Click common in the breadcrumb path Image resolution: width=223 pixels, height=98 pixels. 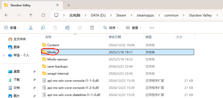click(171, 15)
